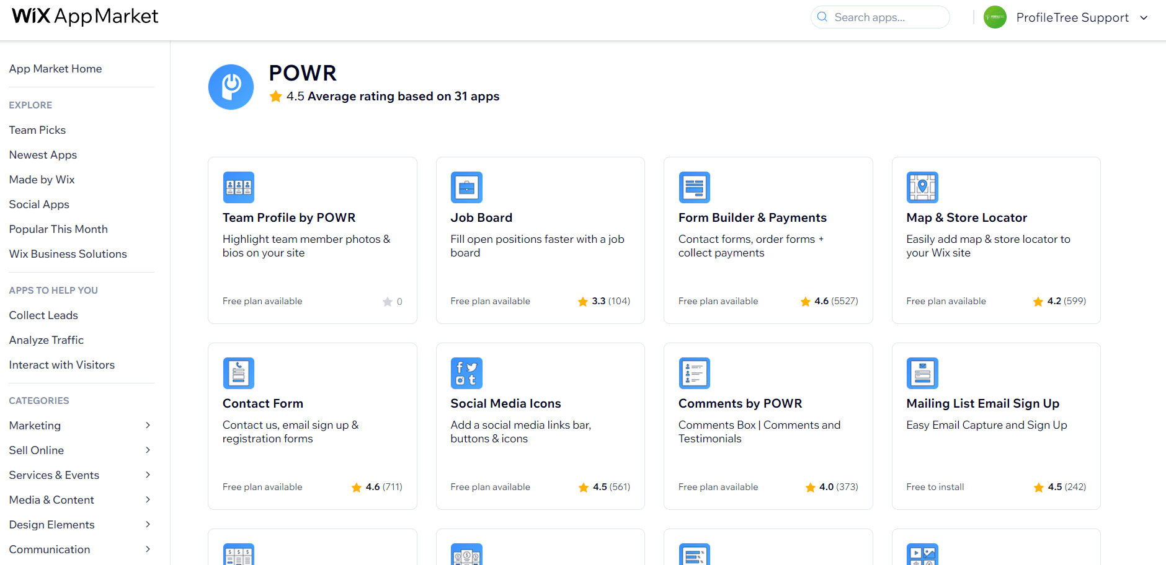Select Made by Wix
Image resolution: width=1166 pixels, height=565 pixels.
click(42, 180)
